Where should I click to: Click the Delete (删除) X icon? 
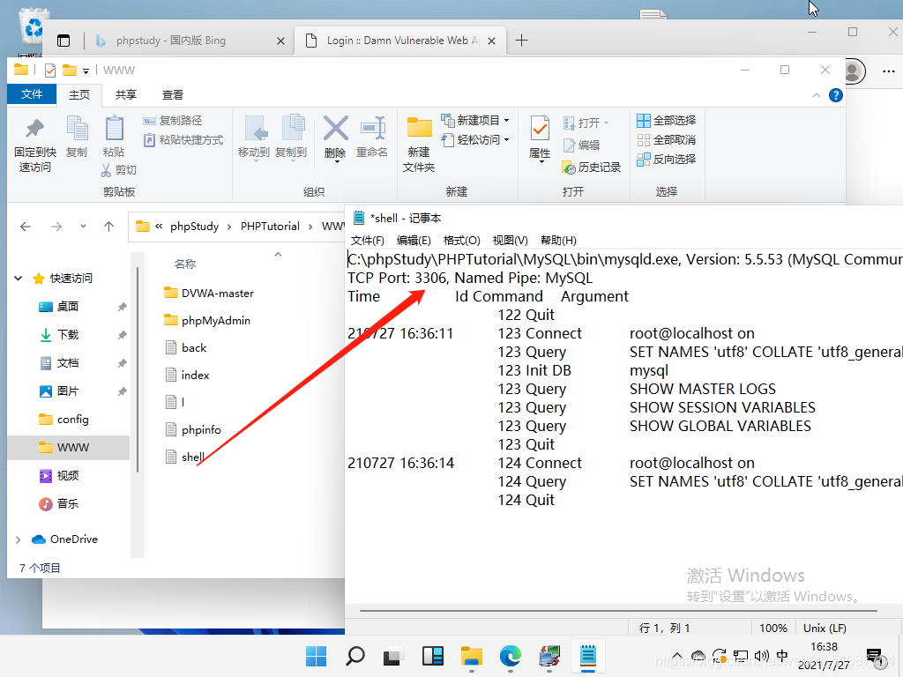pos(335,128)
